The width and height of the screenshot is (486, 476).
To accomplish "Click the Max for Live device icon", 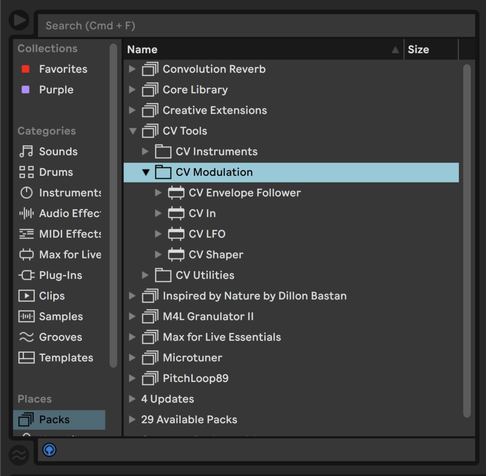I will pyautogui.click(x=26, y=255).
